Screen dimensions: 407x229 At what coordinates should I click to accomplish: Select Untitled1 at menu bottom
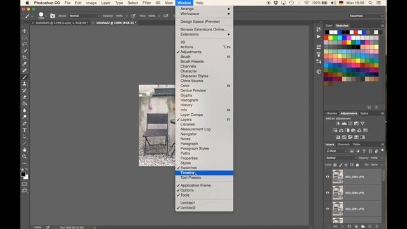[x=204, y=203]
